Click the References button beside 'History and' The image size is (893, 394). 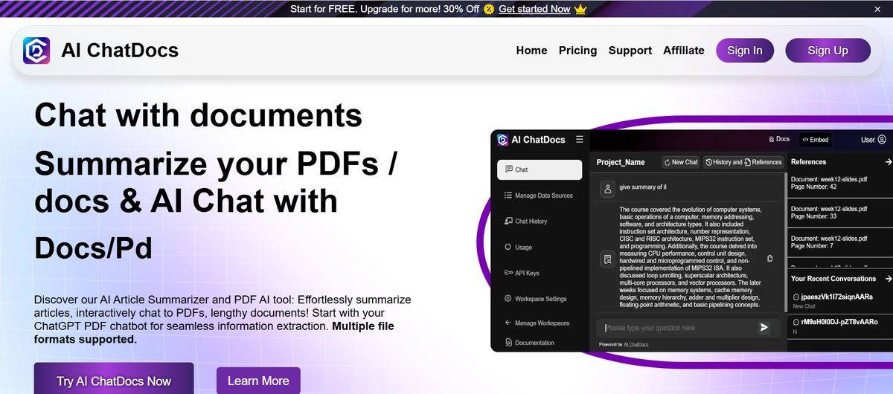(763, 162)
